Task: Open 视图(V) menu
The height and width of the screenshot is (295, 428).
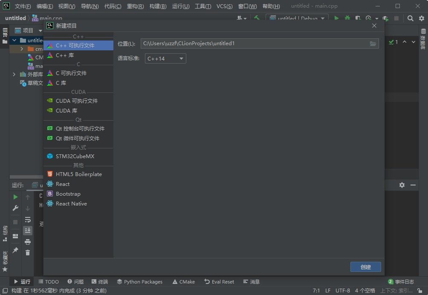Action: (x=67, y=6)
